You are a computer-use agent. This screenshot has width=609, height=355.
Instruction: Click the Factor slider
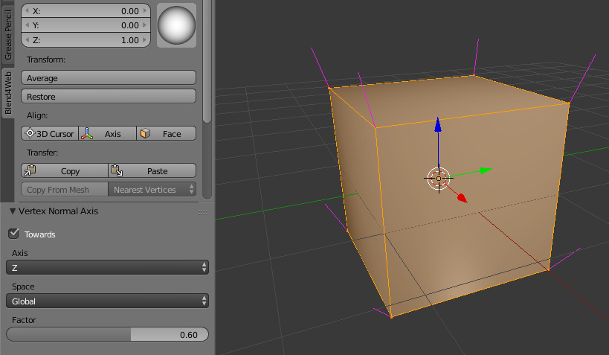click(107, 335)
